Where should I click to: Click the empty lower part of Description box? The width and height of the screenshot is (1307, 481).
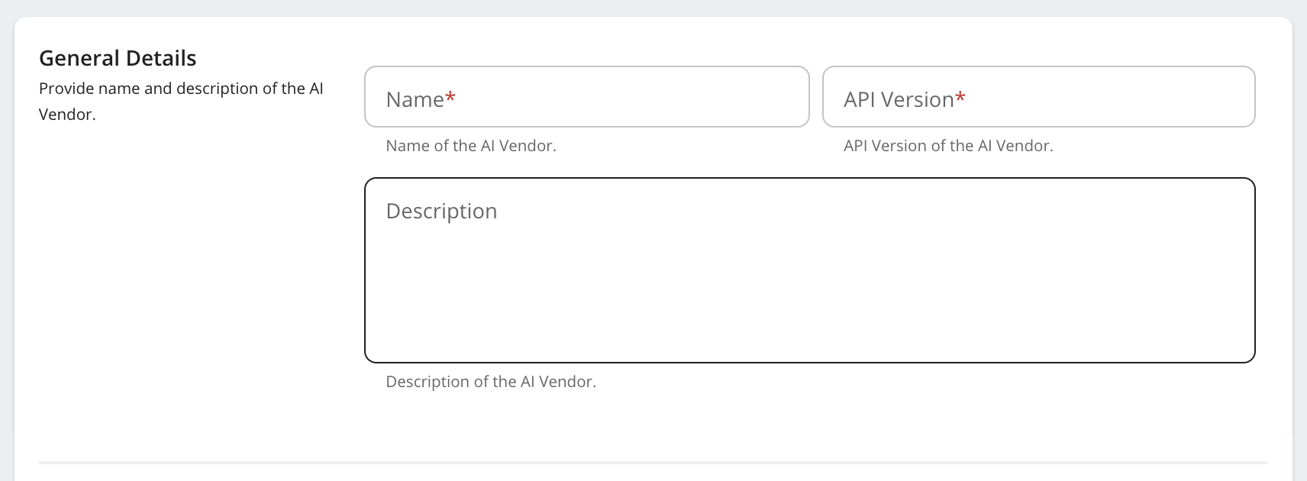tap(809, 321)
